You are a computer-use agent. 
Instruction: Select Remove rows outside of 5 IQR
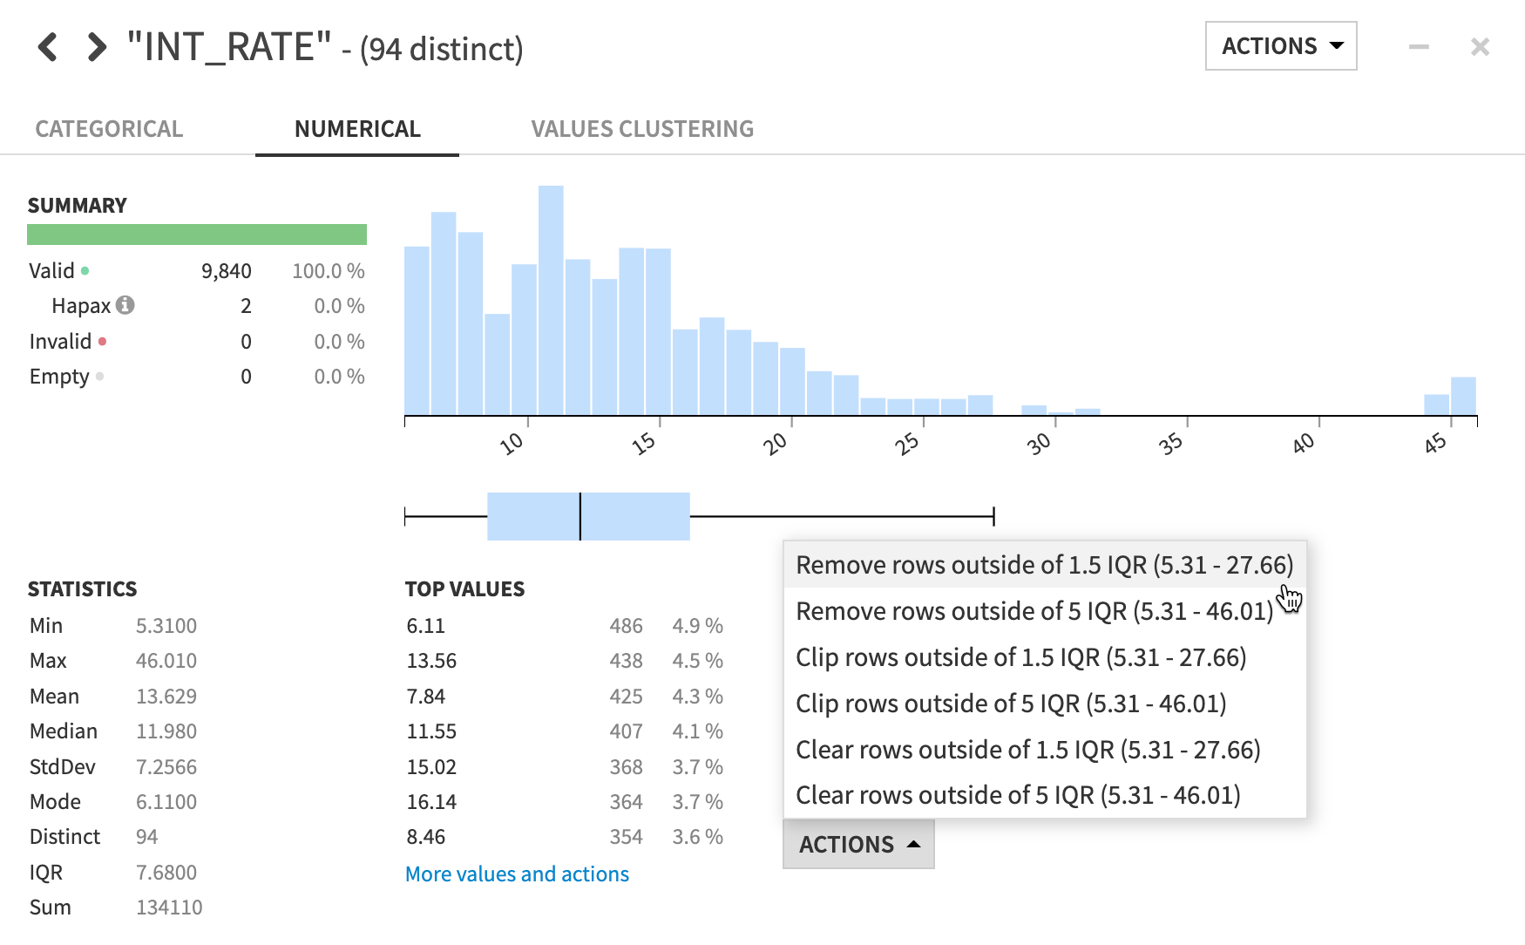coord(1034,611)
